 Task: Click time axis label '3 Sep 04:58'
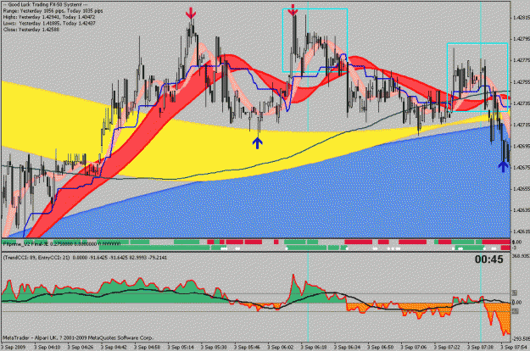(148, 347)
